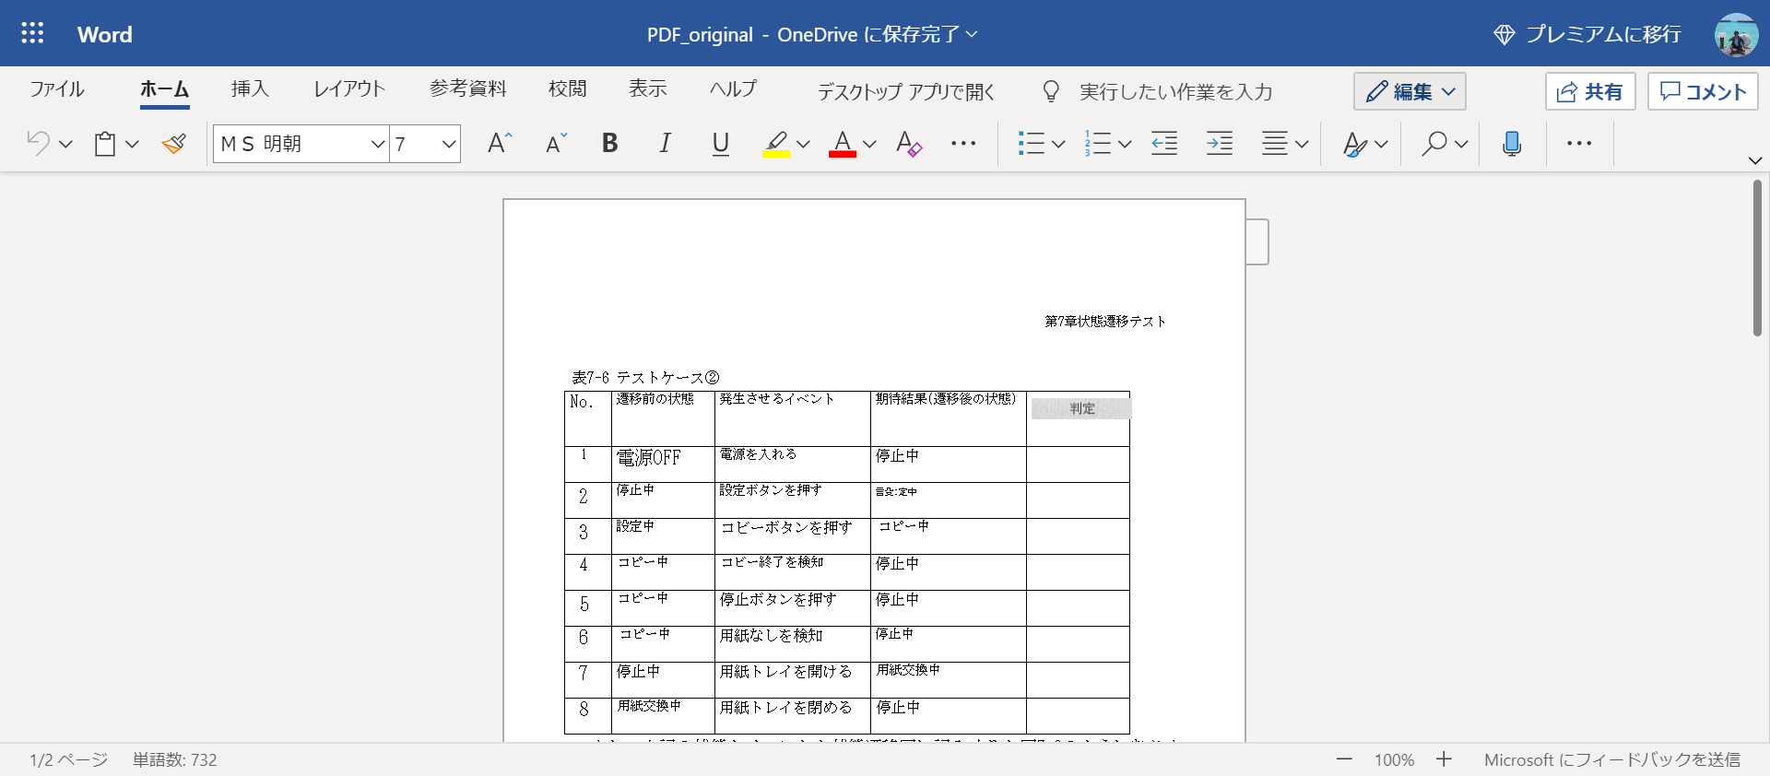Expand alignment options dropdown
1770x776 pixels.
(1302, 144)
